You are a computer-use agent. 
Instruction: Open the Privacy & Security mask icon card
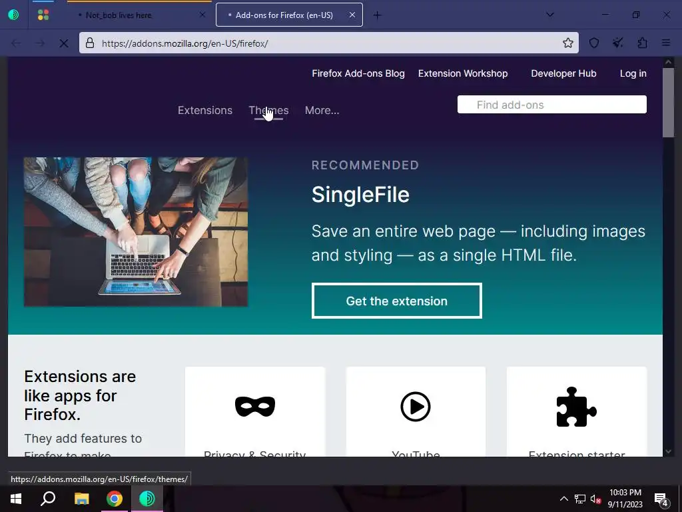(x=255, y=411)
